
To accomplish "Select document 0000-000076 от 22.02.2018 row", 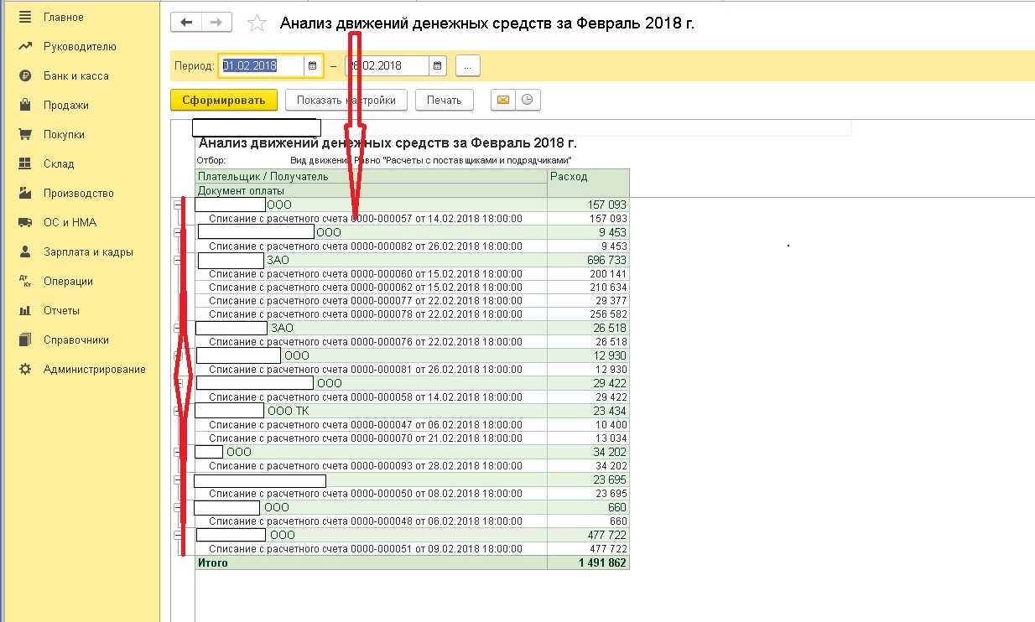I will click(371, 341).
